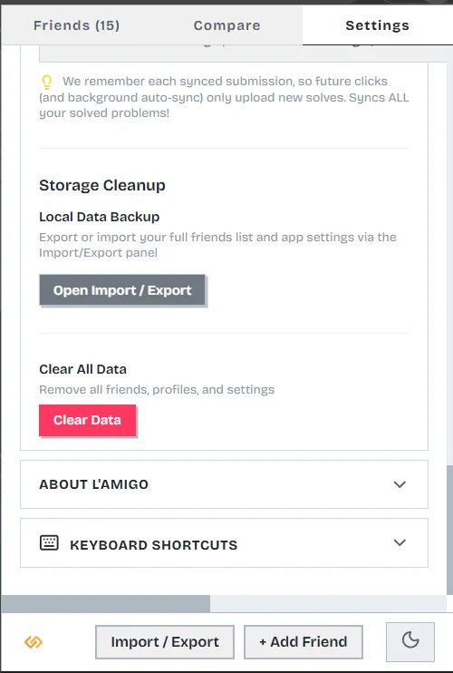This screenshot has height=673, width=453.
Task: Switch to the Friends (15) tab
Action: coord(77,25)
